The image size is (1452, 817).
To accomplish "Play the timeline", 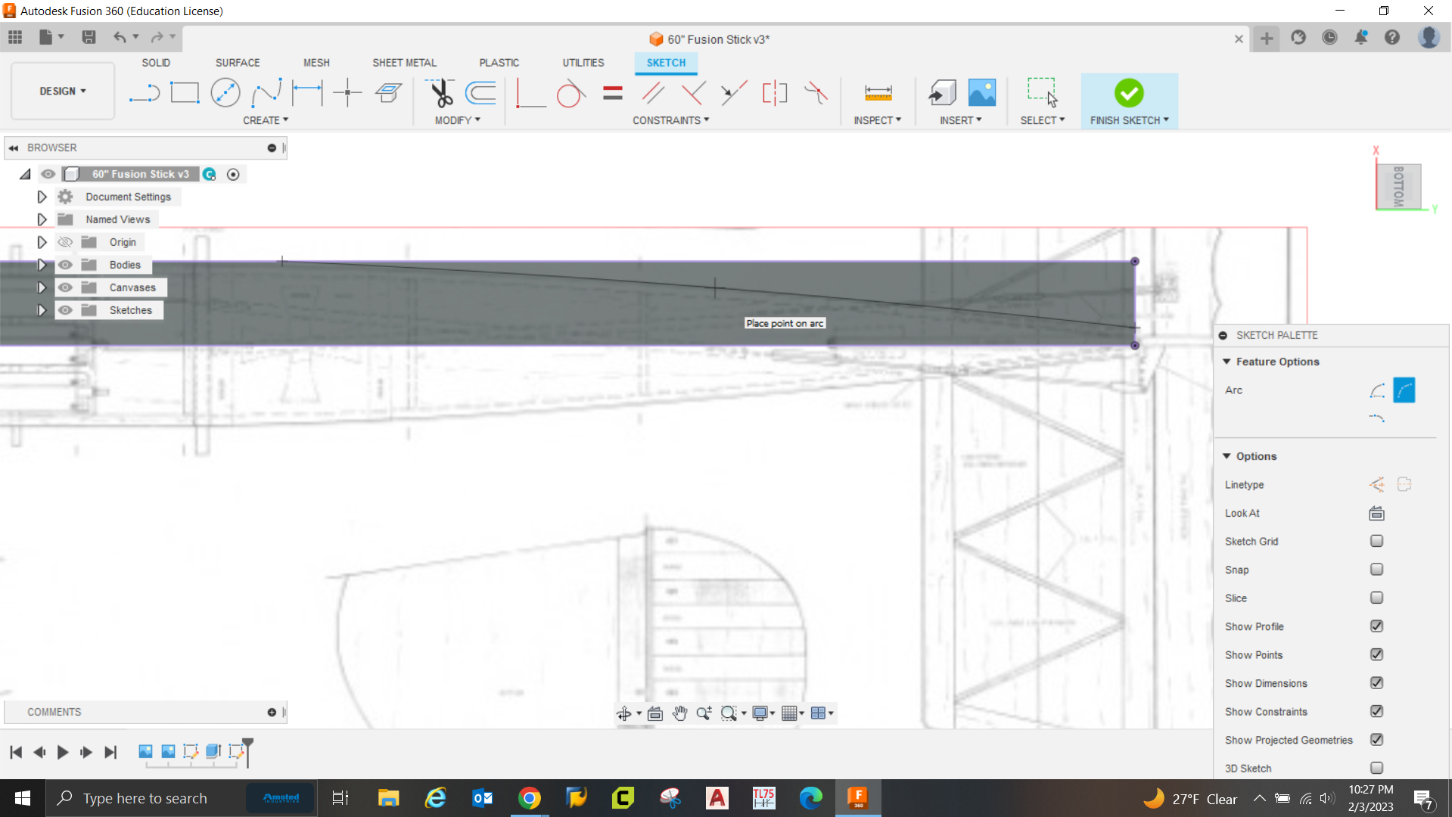I will (x=63, y=752).
